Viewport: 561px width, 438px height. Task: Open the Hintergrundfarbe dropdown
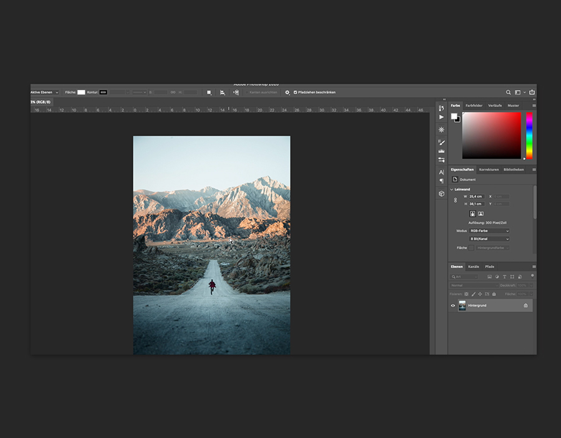pos(492,248)
